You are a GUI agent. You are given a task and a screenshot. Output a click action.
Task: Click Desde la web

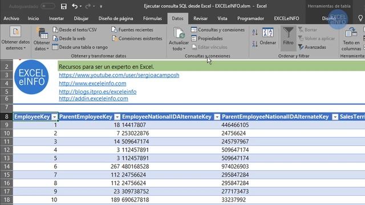pos(69,38)
